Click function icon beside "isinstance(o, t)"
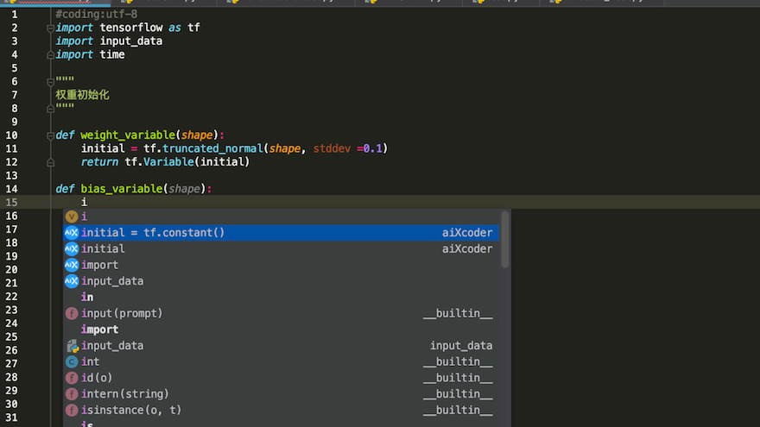The height and width of the screenshot is (427, 760). 72,411
